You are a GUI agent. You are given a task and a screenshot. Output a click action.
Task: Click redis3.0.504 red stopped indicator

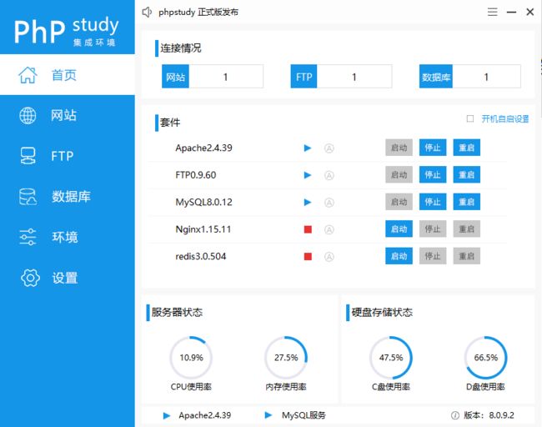click(x=308, y=257)
